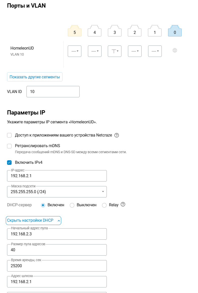Click the port 1 connector icon

point(155,31)
